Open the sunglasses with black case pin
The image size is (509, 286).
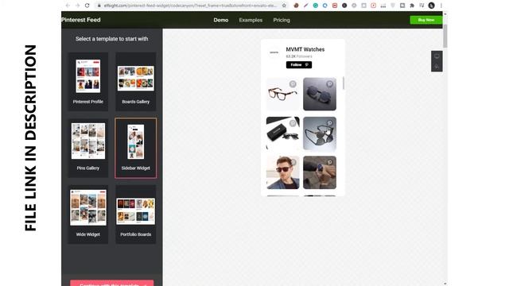pos(283,133)
